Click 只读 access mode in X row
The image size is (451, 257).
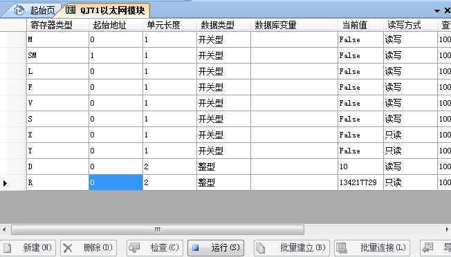point(410,135)
